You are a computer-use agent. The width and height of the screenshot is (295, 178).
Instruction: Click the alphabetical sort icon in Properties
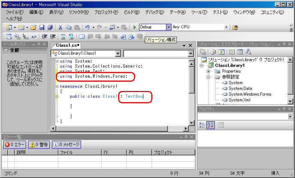pyautogui.click(x=211, y=125)
